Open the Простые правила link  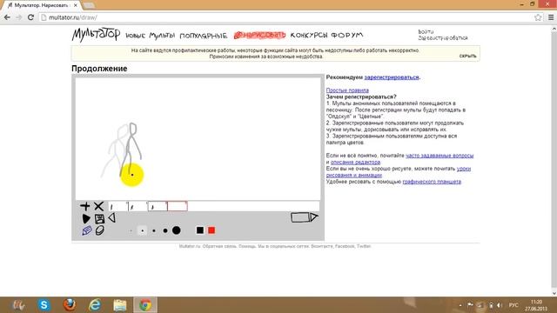pos(347,90)
